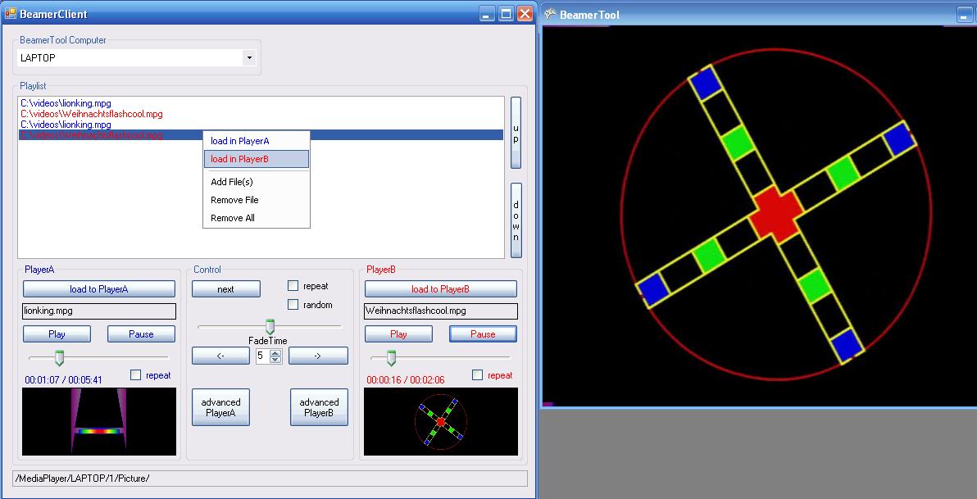The height and width of the screenshot is (499, 977).
Task: Open the advanced PlayerB settings
Action: click(x=319, y=407)
